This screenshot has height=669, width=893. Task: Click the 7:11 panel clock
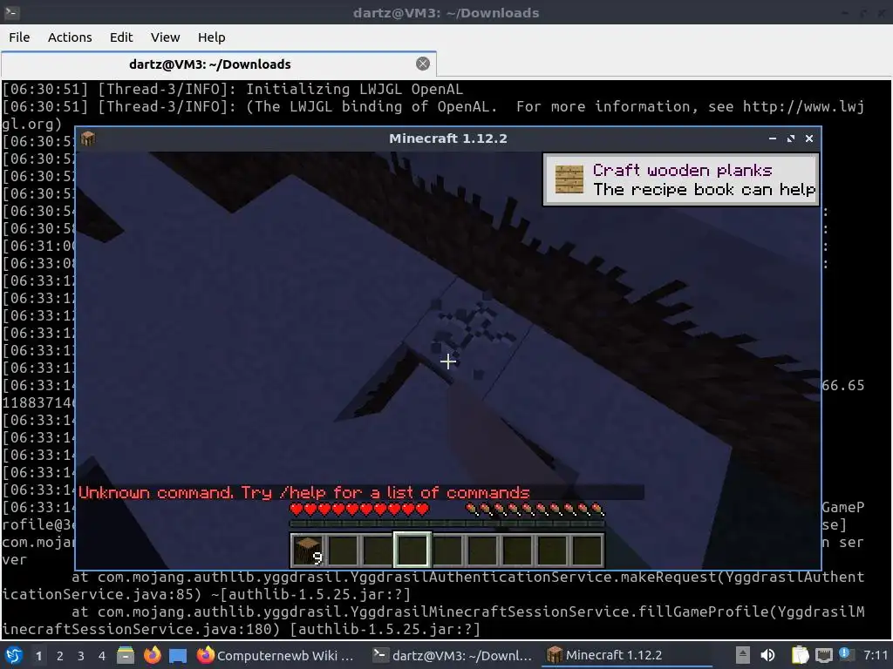[x=876, y=655]
